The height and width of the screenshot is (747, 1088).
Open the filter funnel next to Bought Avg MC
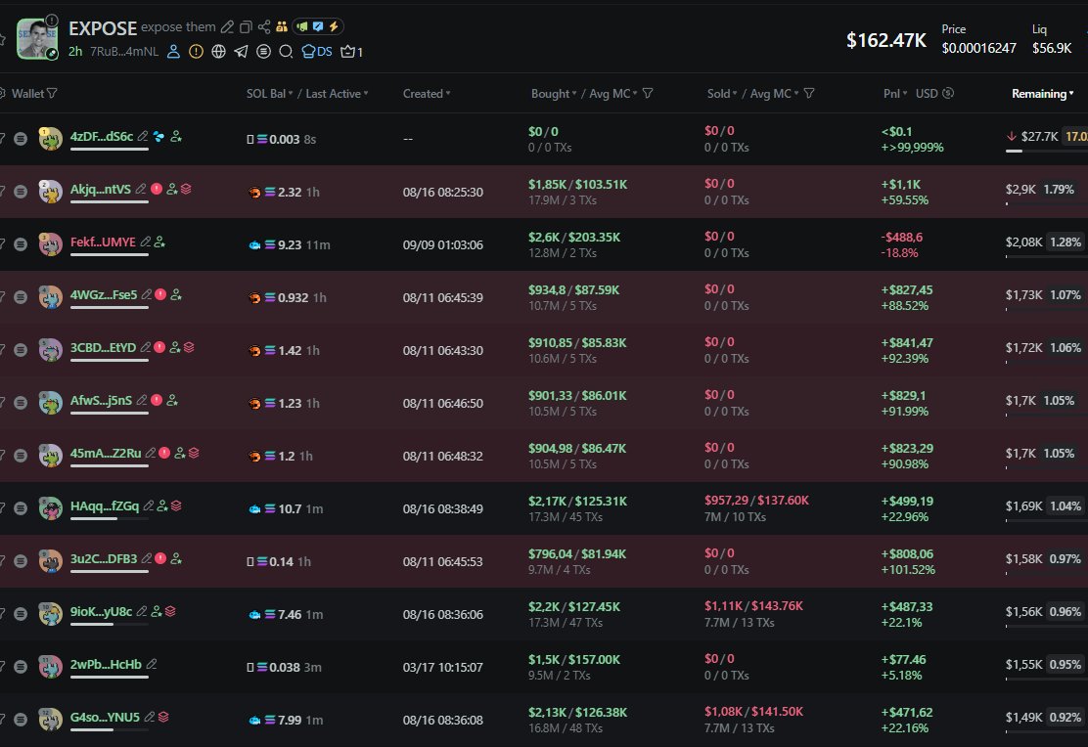tap(648, 93)
